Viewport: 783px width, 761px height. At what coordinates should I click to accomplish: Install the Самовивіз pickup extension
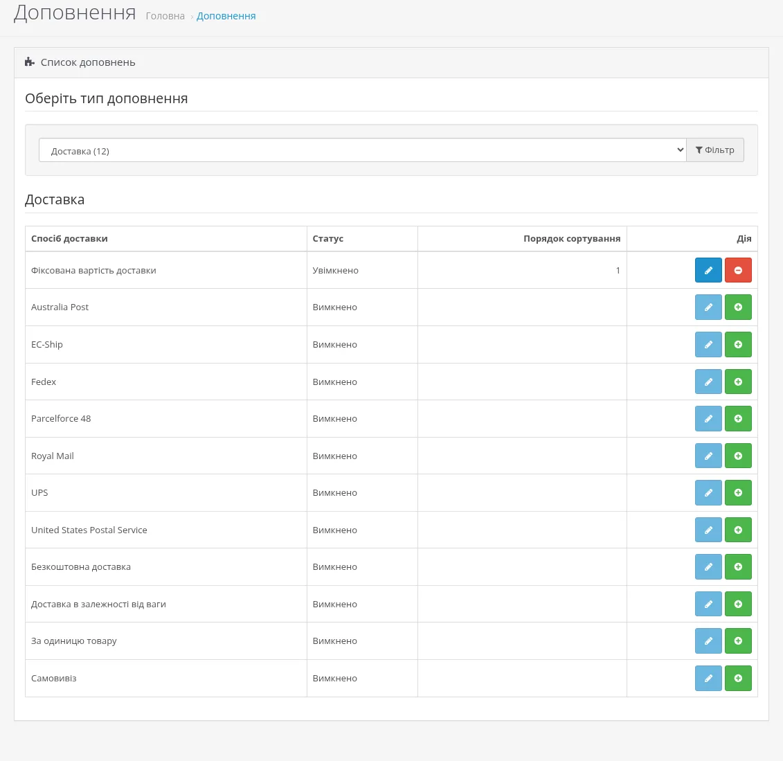[x=738, y=678]
